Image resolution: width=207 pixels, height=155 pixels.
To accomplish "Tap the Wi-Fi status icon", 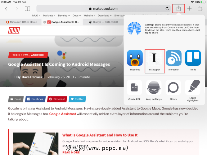I will coord(192,2).
